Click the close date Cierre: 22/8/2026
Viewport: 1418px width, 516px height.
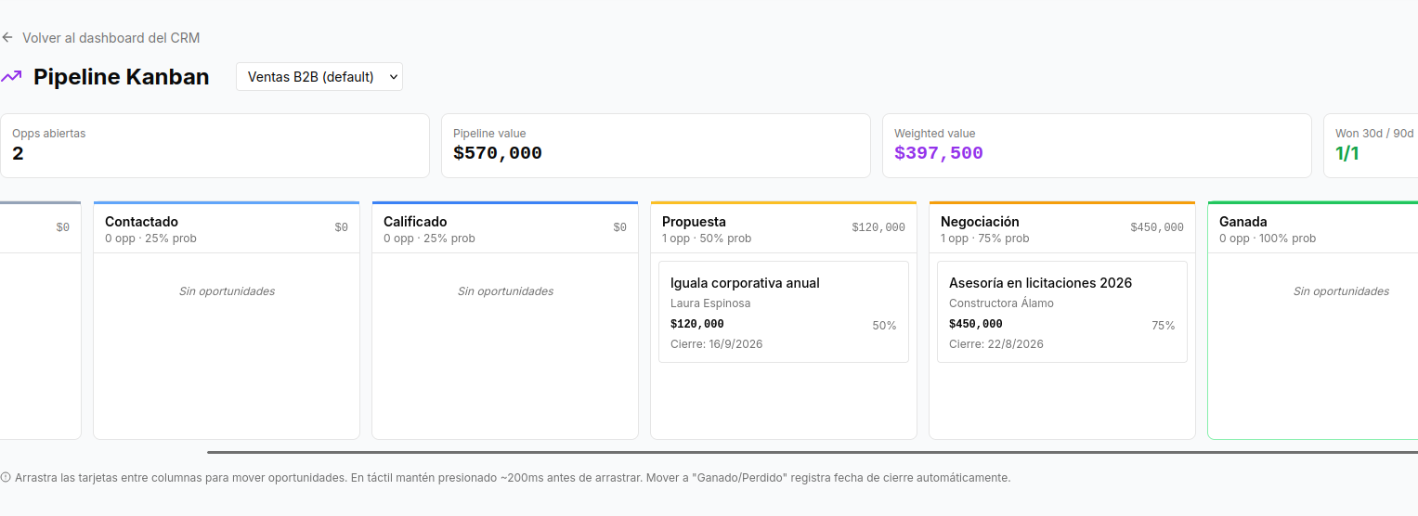coord(995,344)
